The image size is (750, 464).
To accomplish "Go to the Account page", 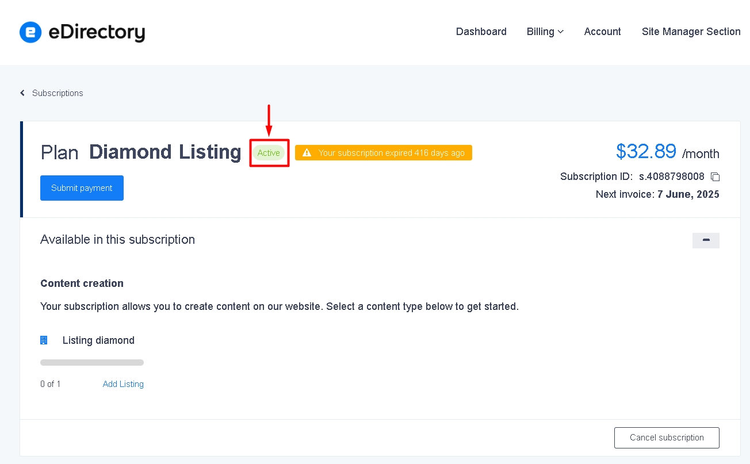I will (602, 32).
